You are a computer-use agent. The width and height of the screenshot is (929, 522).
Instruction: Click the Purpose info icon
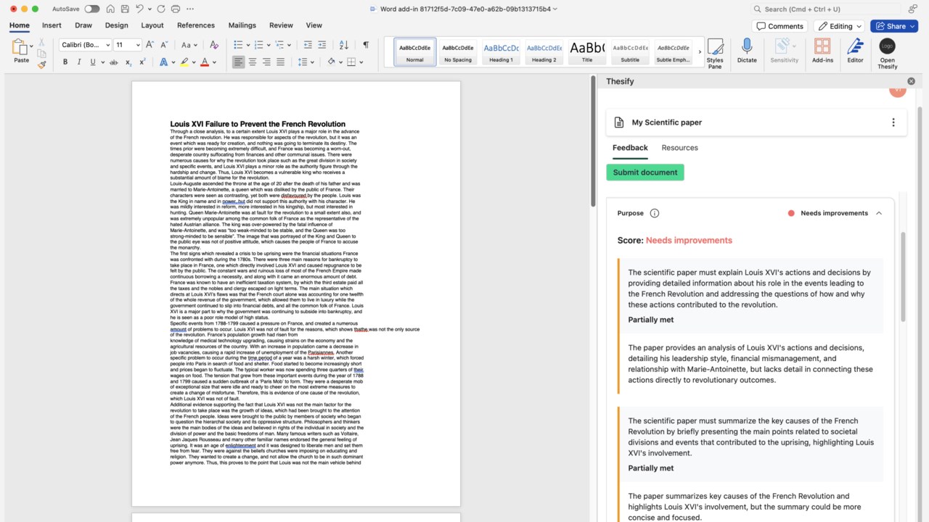655,213
